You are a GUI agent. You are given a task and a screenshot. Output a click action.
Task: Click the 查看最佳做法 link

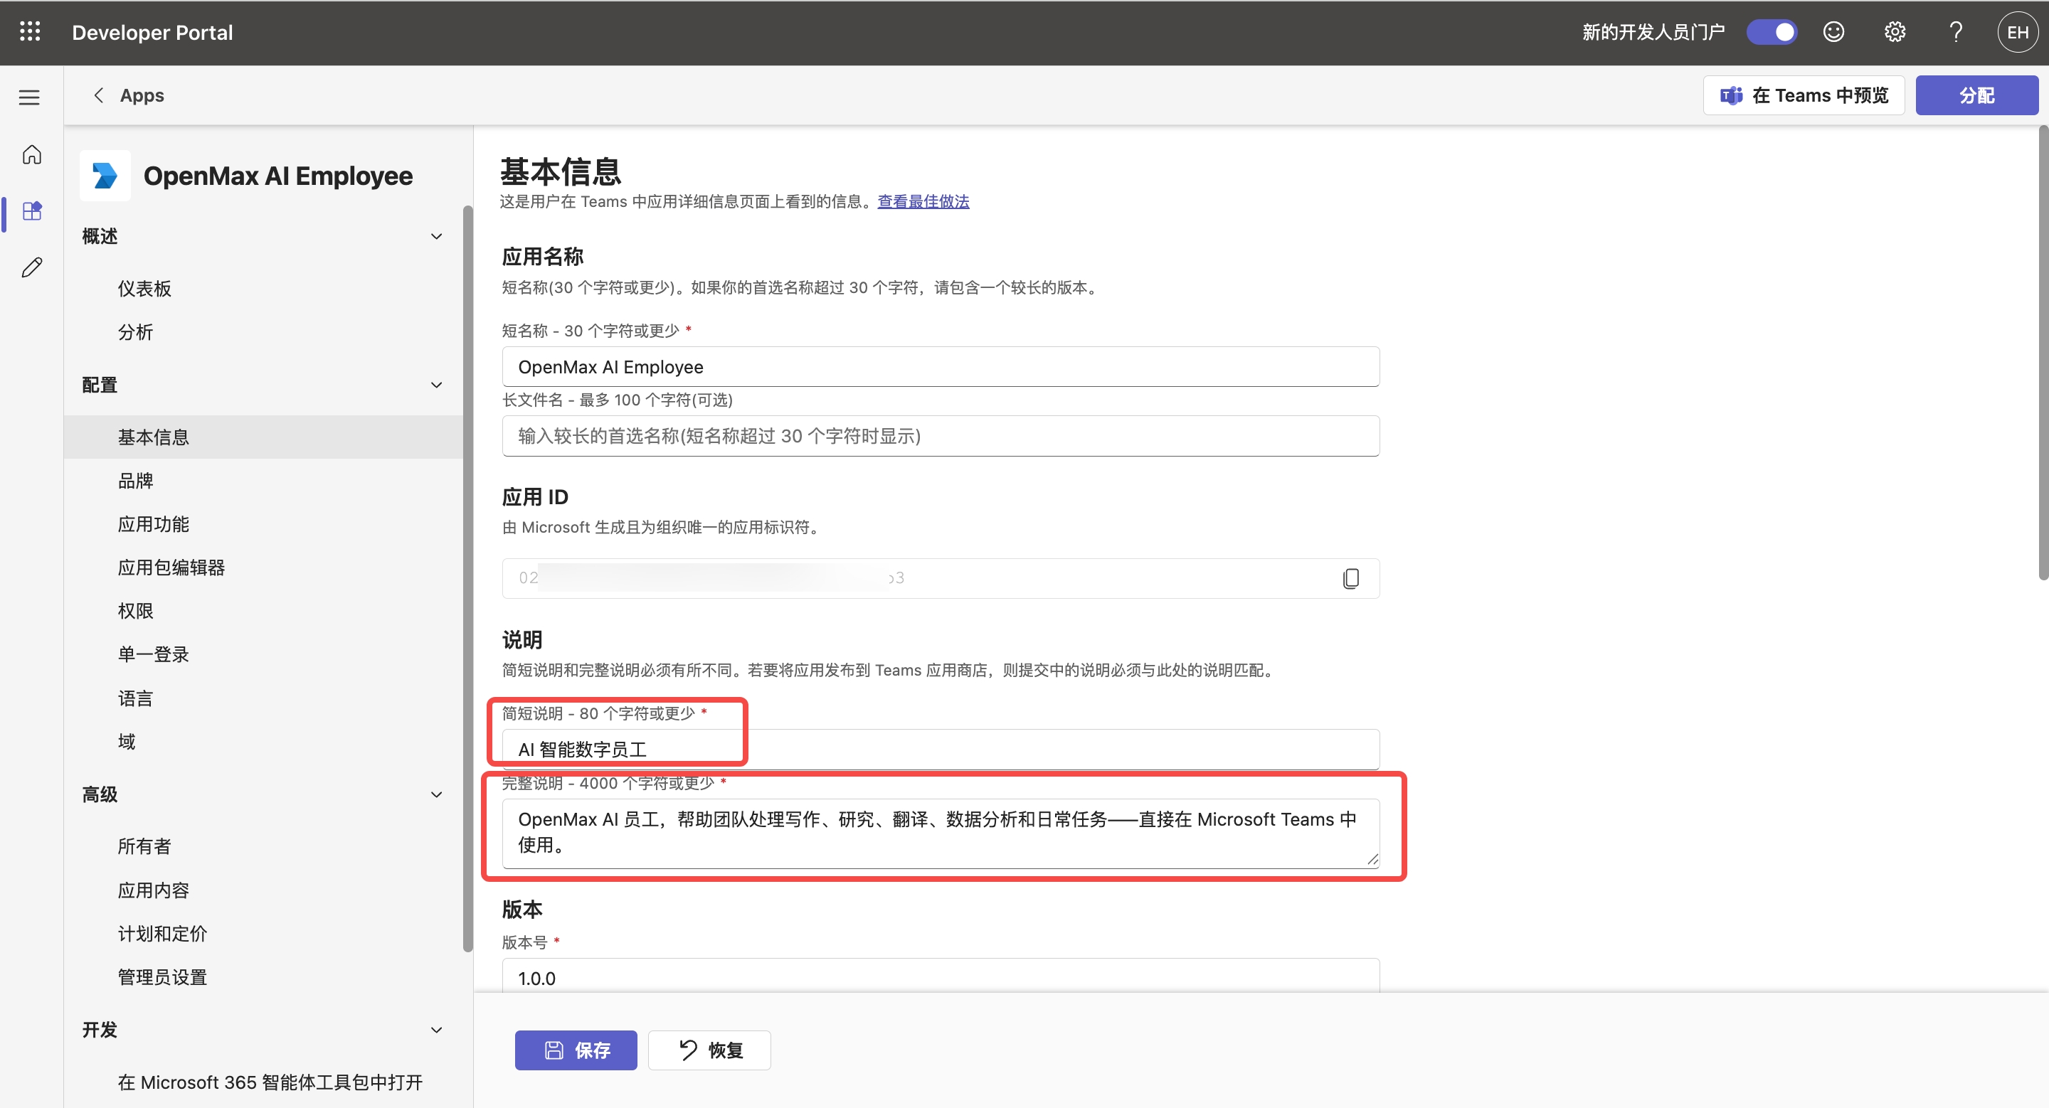click(x=923, y=201)
